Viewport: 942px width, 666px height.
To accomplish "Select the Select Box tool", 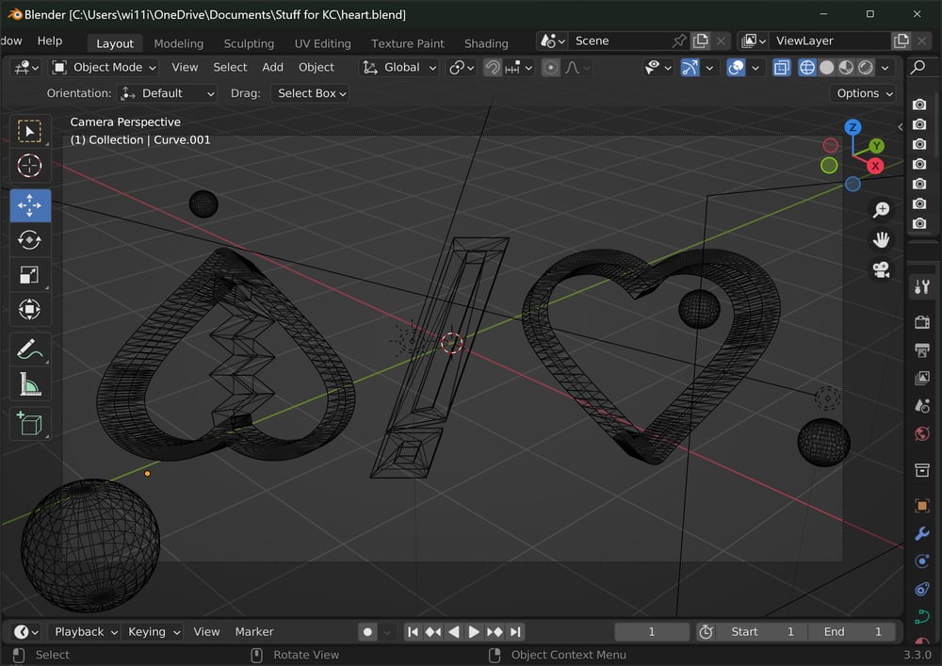I will (x=29, y=131).
